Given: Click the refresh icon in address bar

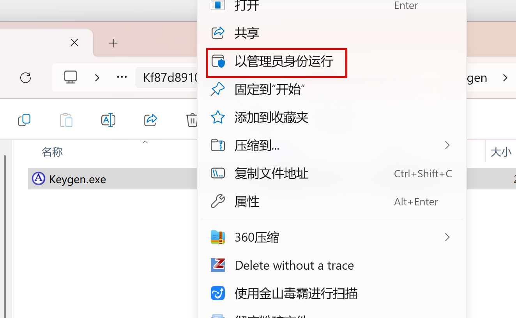Looking at the screenshot, I should pos(25,78).
